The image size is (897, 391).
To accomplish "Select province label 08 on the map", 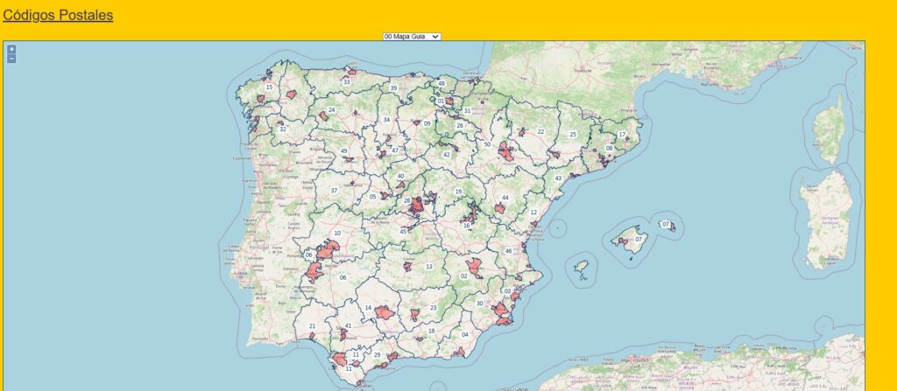I will coord(610,149).
